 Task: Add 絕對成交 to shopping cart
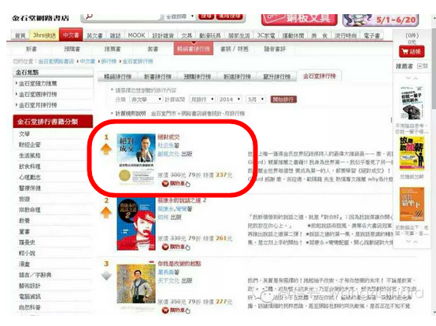point(176,184)
